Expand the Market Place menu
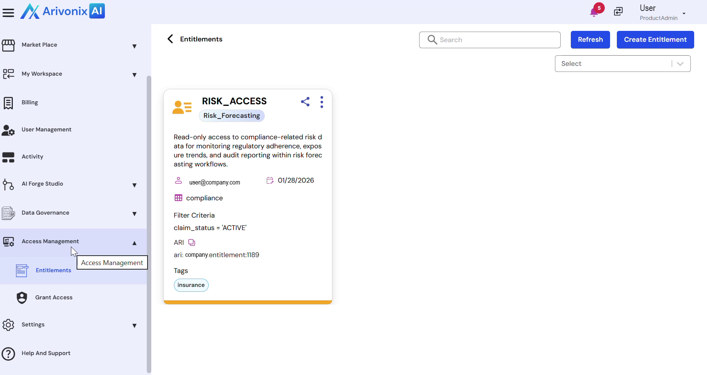This screenshot has width=707, height=375. pos(134,46)
